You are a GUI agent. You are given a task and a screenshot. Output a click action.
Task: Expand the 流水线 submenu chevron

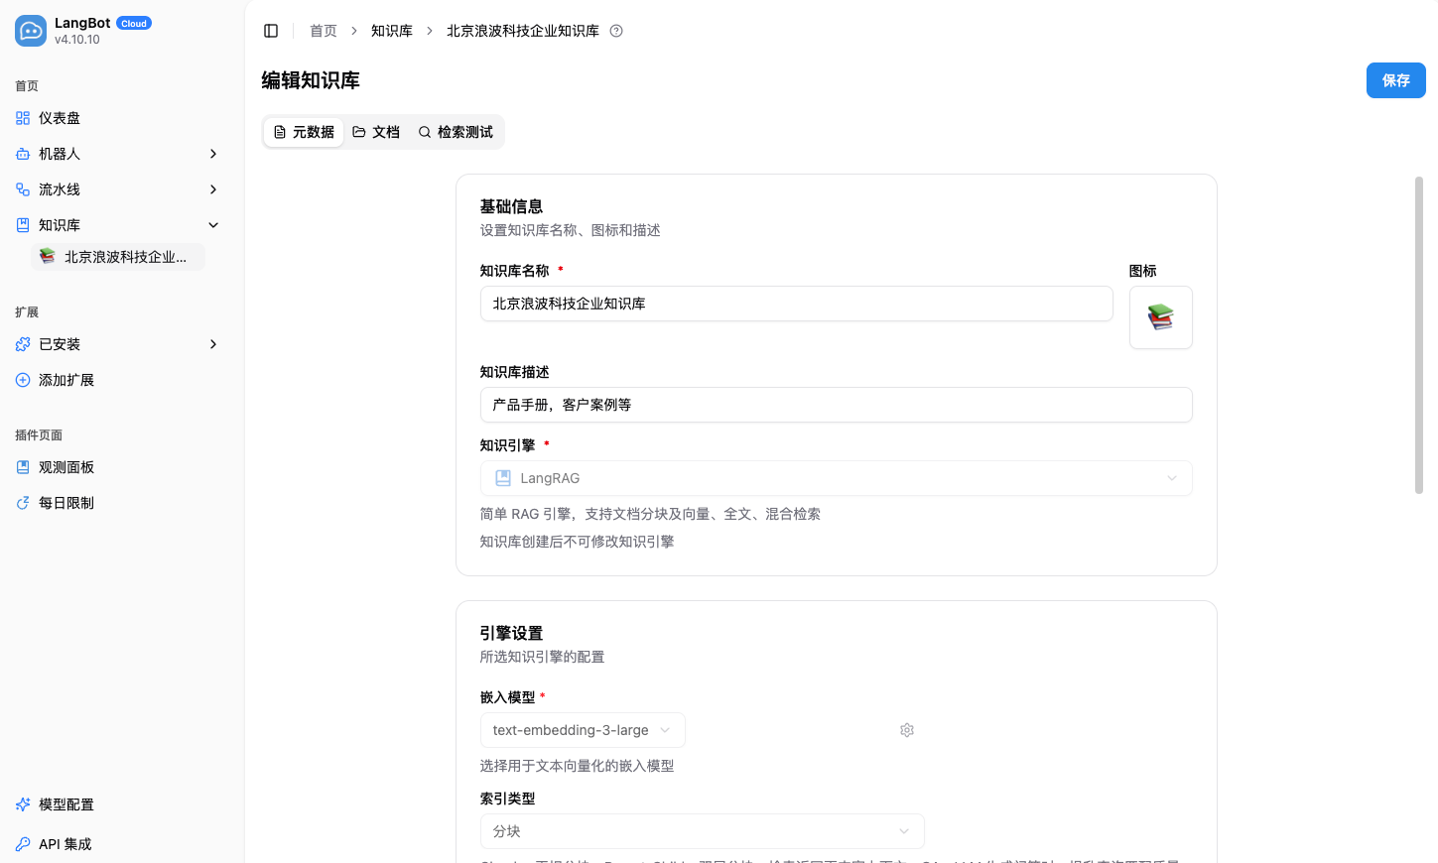tap(213, 189)
